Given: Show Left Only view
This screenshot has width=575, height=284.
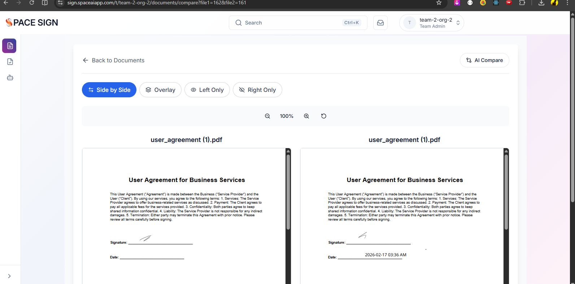Looking at the screenshot, I should (207, 90).
